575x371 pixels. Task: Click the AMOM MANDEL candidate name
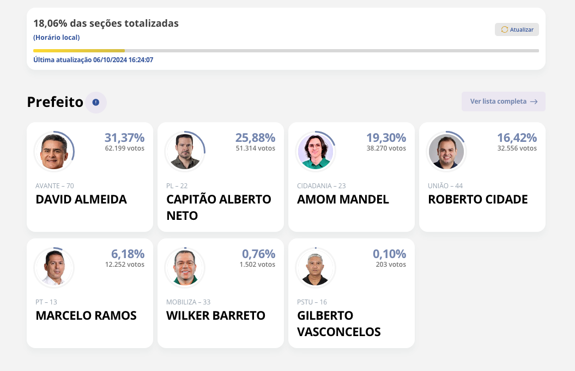coord(343,200)
